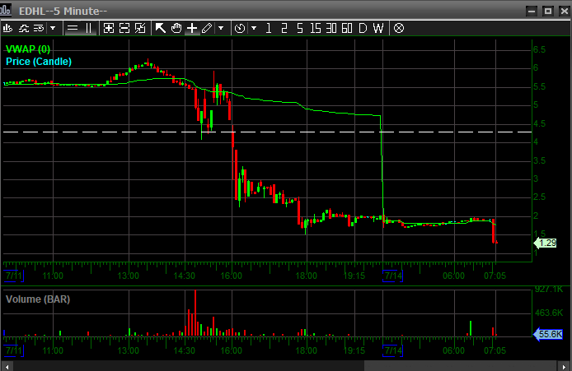Click the Price (Candle) legend label
This screenshot has width=572, height=371.
39,62
